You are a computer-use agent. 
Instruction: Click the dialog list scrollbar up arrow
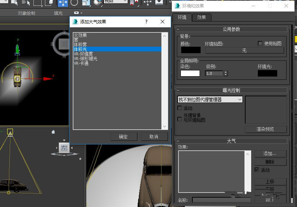click(x=164, y=36)
